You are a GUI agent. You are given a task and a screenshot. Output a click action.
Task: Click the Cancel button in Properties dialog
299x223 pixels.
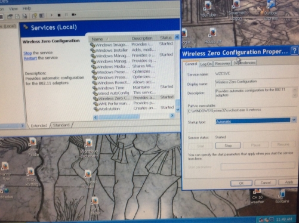(266, 182)
